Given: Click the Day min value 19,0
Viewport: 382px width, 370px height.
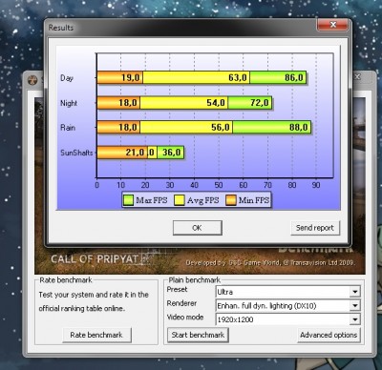Looking at the screenshot, I should pos(131,77).
